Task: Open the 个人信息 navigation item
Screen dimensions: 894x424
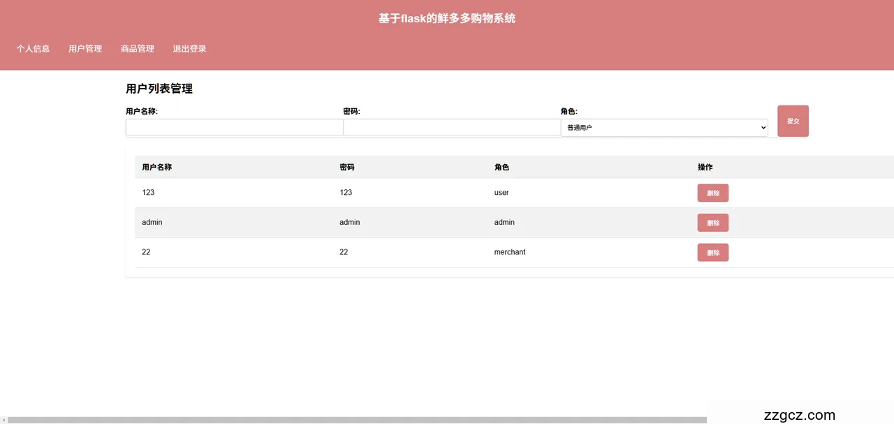Action: click(34, 49)
